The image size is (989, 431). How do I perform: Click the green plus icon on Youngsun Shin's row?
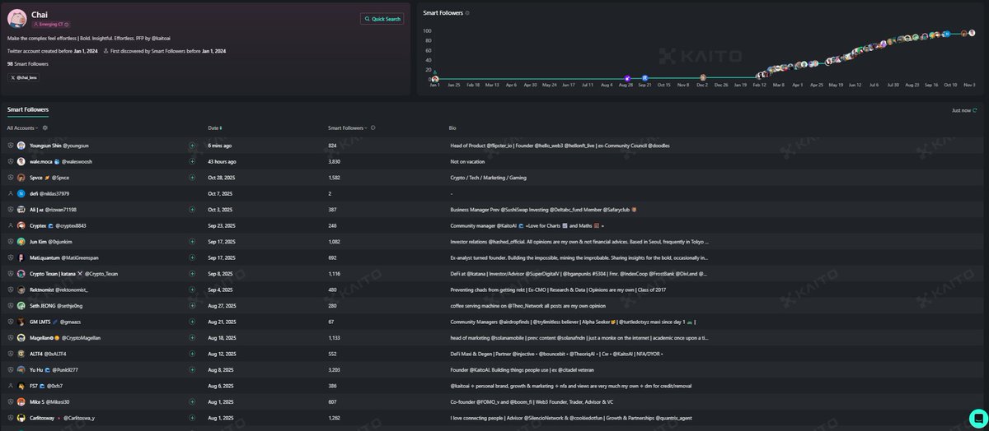(192, 146)
